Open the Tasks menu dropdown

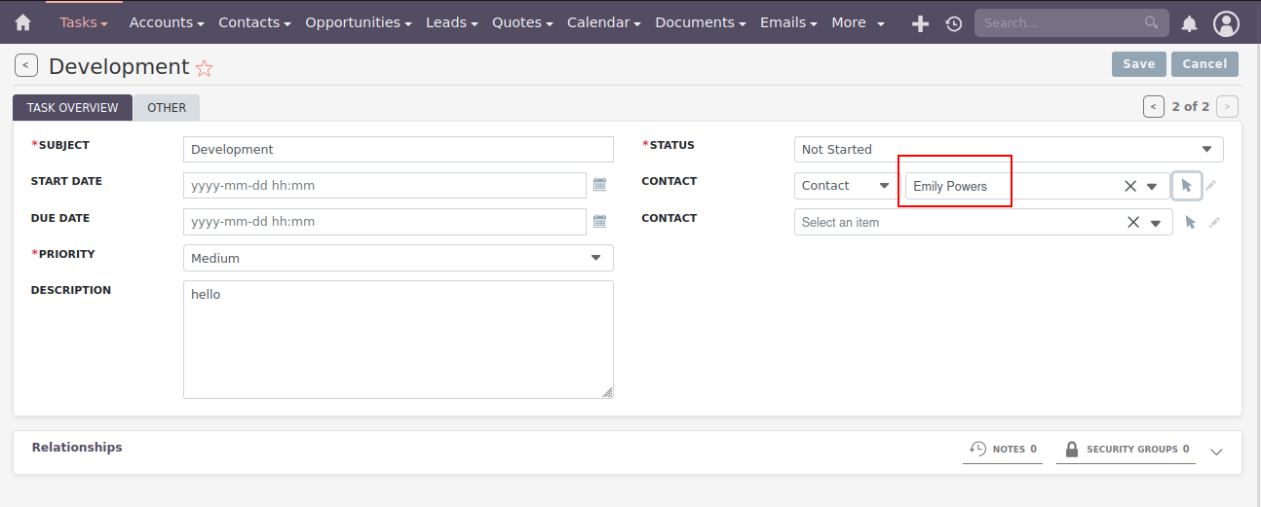(x=84, y=22)
